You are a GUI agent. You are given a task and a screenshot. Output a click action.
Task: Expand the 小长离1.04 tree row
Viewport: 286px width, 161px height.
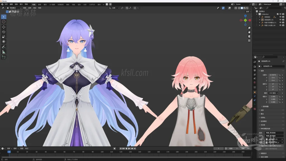[260, 25]
